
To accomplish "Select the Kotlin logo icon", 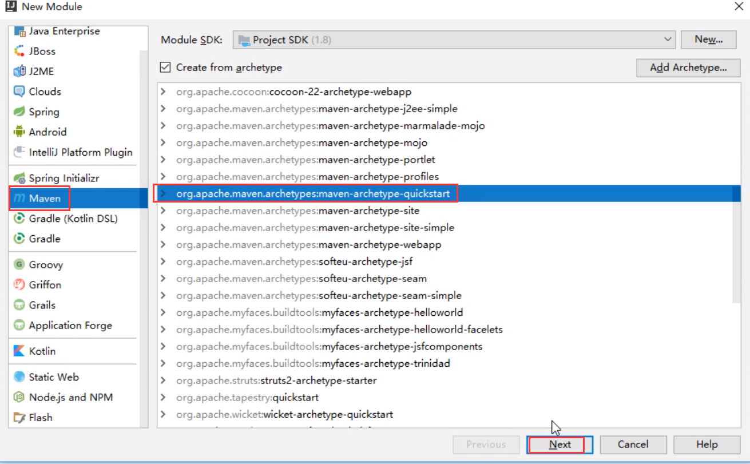I will click(19, 351).
